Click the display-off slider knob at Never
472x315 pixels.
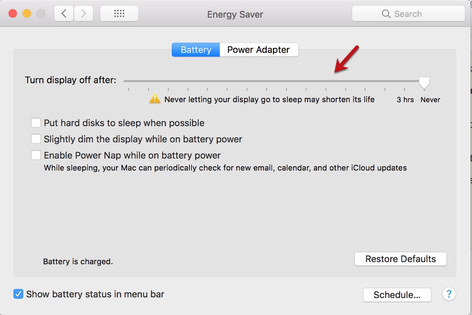click(424, 82)
